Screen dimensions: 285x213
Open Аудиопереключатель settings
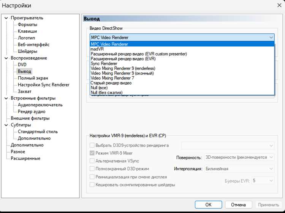click(x=40, y=105)
